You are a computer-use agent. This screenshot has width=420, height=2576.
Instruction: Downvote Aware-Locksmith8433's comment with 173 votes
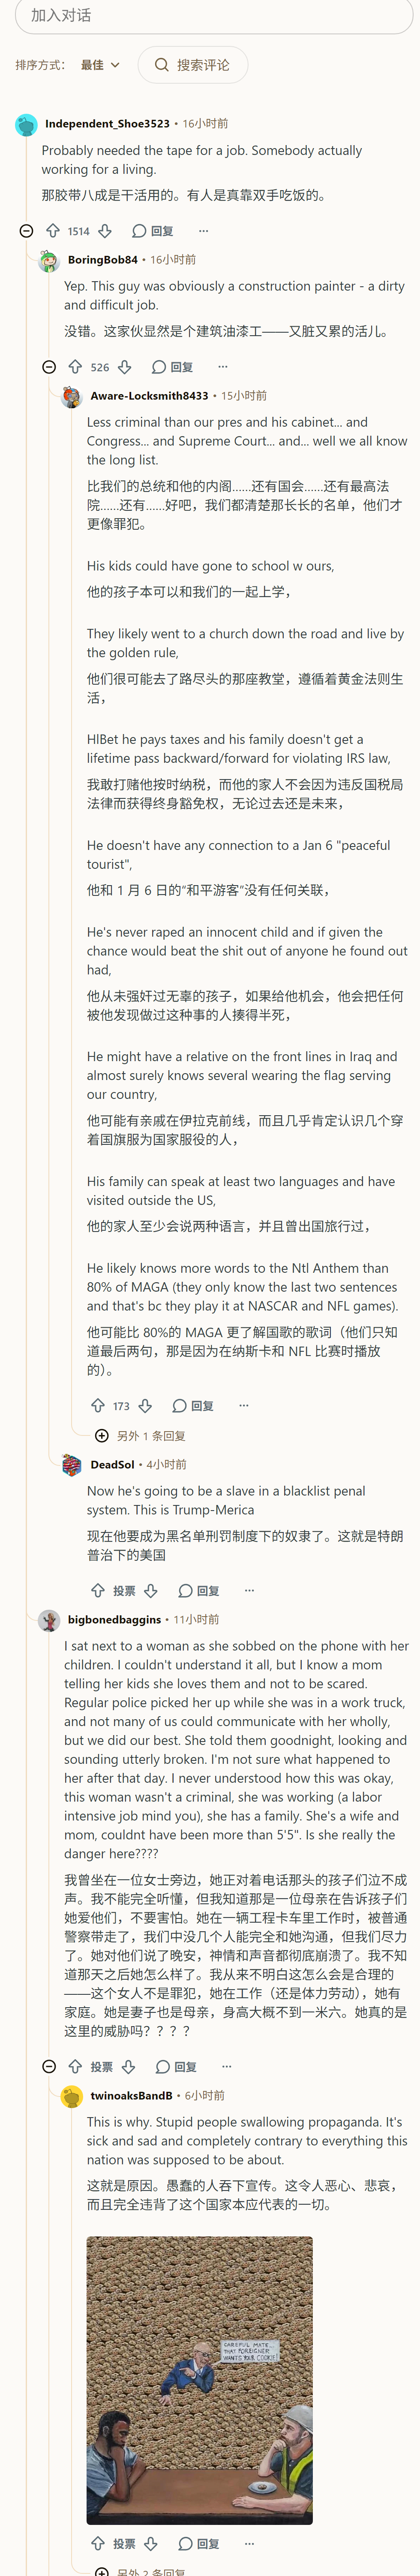(x=145, y=1405)
